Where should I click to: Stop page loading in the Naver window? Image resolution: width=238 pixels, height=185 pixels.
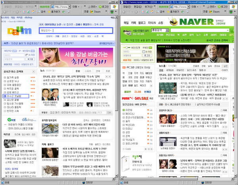[x=143, y=12]
